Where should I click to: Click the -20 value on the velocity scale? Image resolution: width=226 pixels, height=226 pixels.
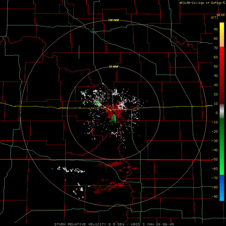pyautogui.click(x=215, y=132)
